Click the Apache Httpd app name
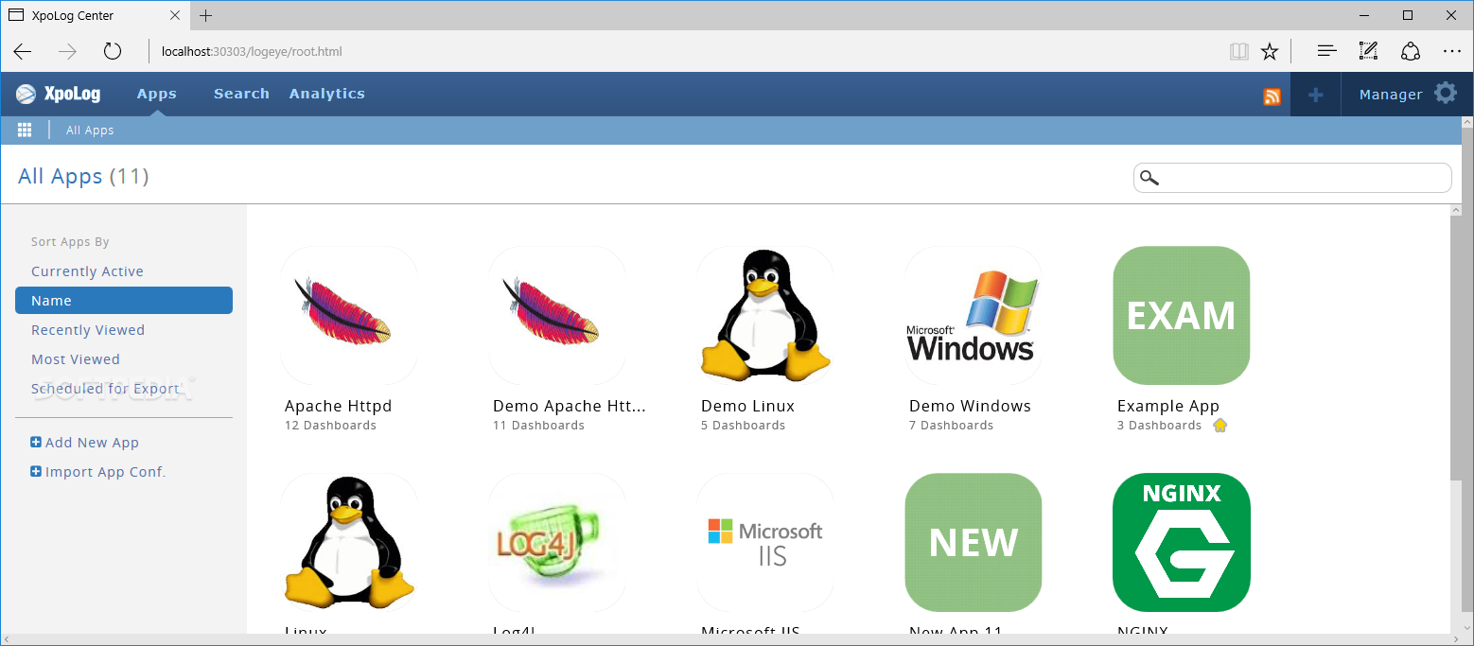Viewport: 1474px width, 646px height. (x=338, y=406)
